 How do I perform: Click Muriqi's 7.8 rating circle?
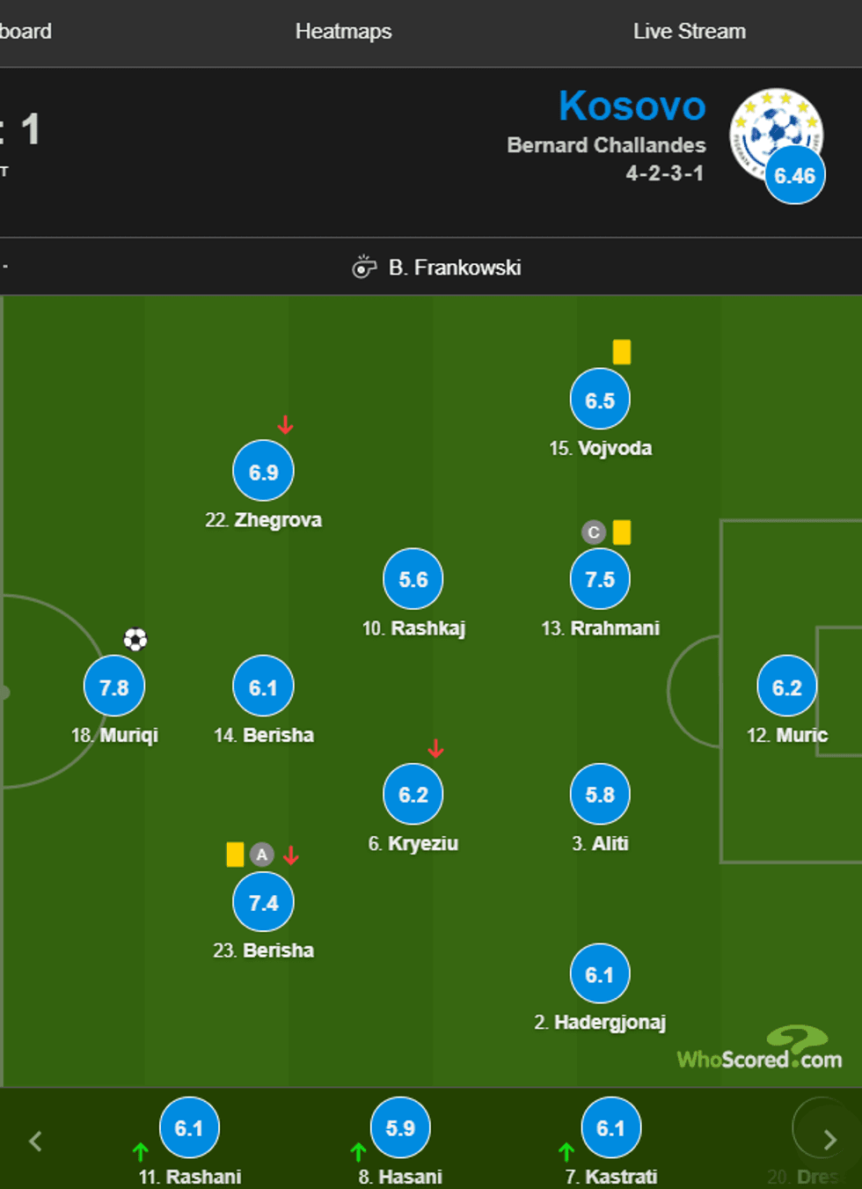(114, 686)
